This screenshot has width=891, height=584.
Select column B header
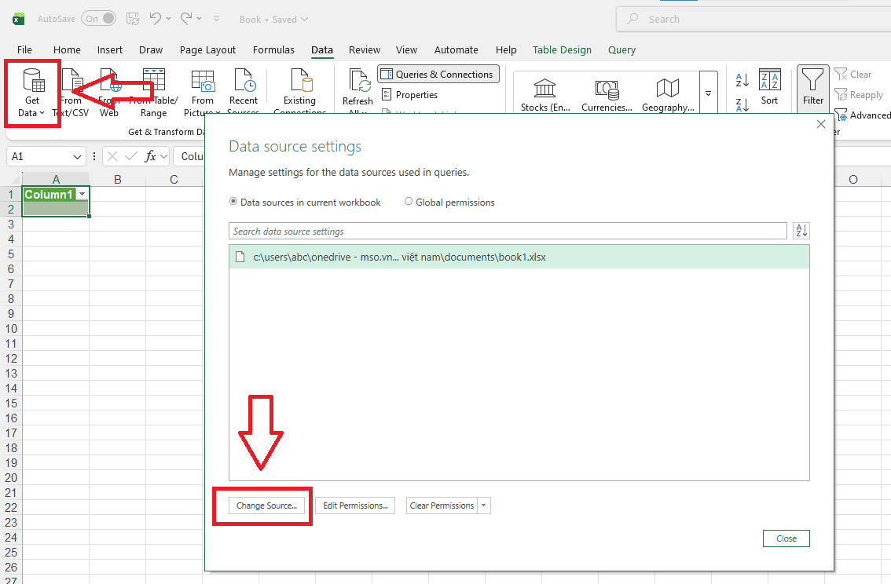[118, 179]
